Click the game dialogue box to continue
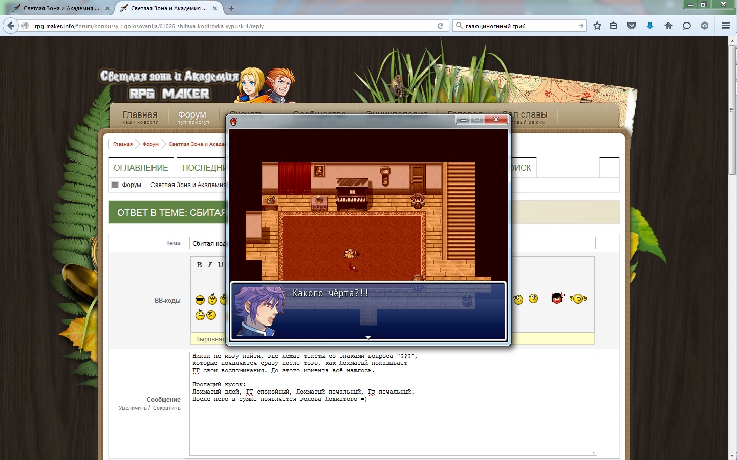 tap(368, 311)
